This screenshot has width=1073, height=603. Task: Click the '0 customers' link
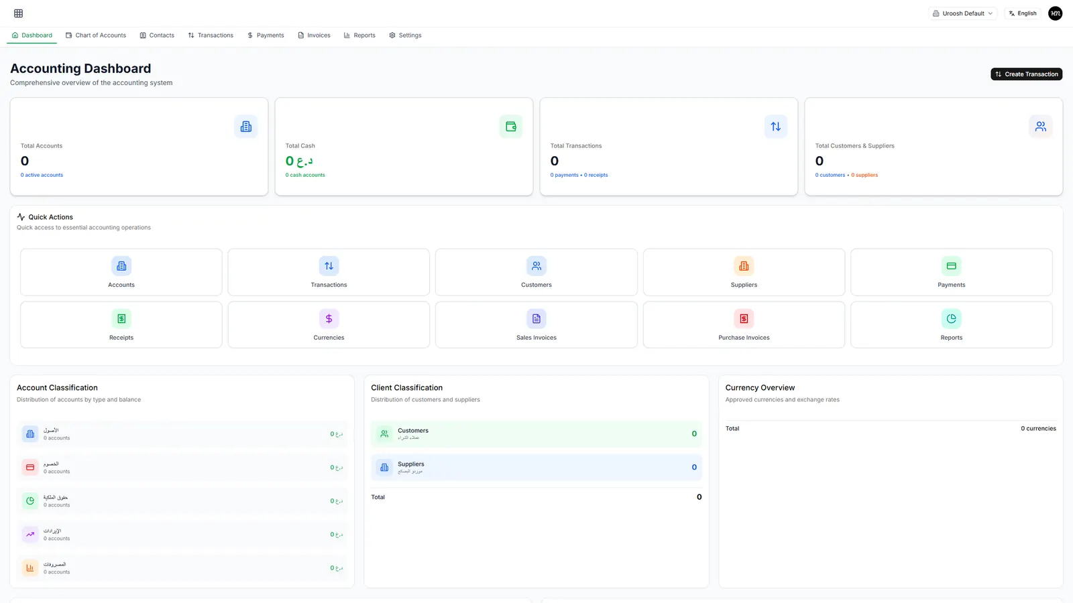(x=830, y=175)
